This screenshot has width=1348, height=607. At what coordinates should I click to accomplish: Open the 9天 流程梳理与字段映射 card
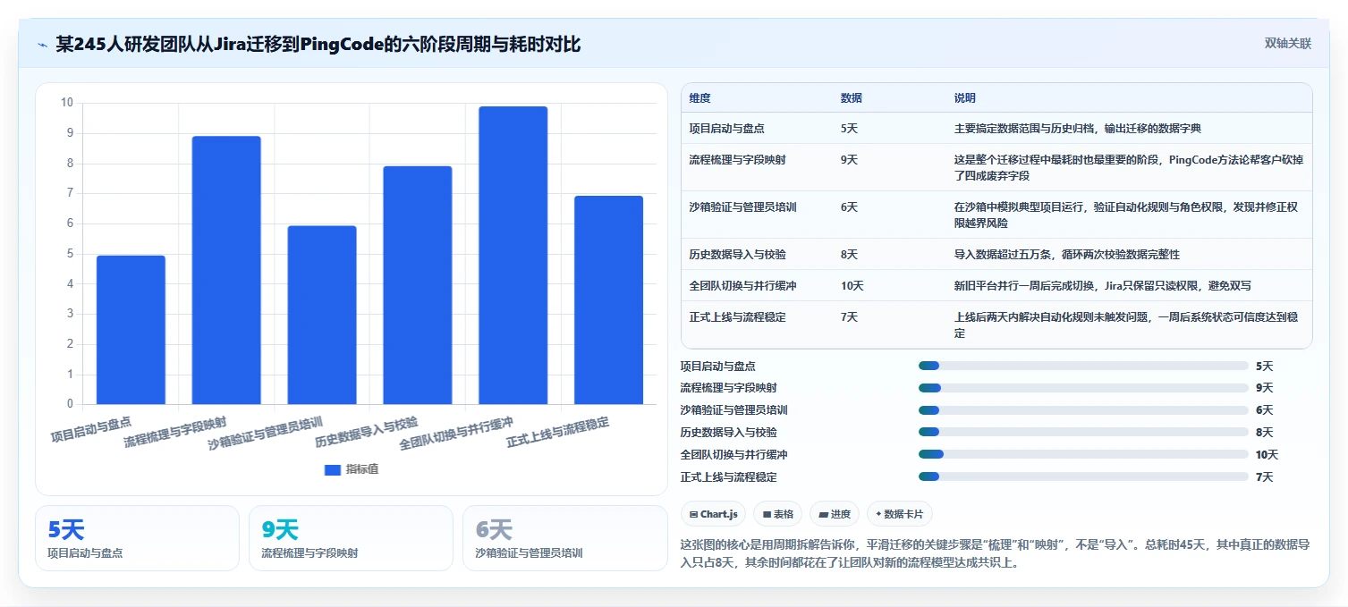[x=352, y=538]
